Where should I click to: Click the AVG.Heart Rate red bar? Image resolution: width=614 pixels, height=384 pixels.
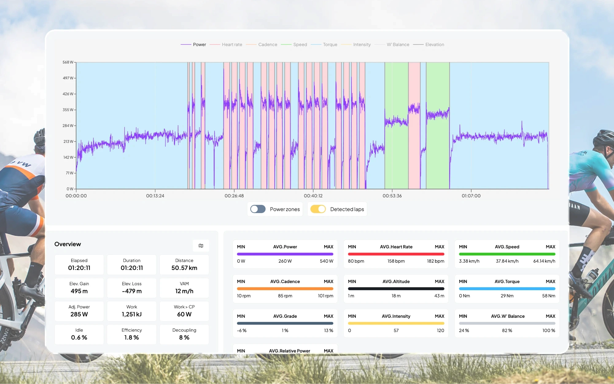396,254
